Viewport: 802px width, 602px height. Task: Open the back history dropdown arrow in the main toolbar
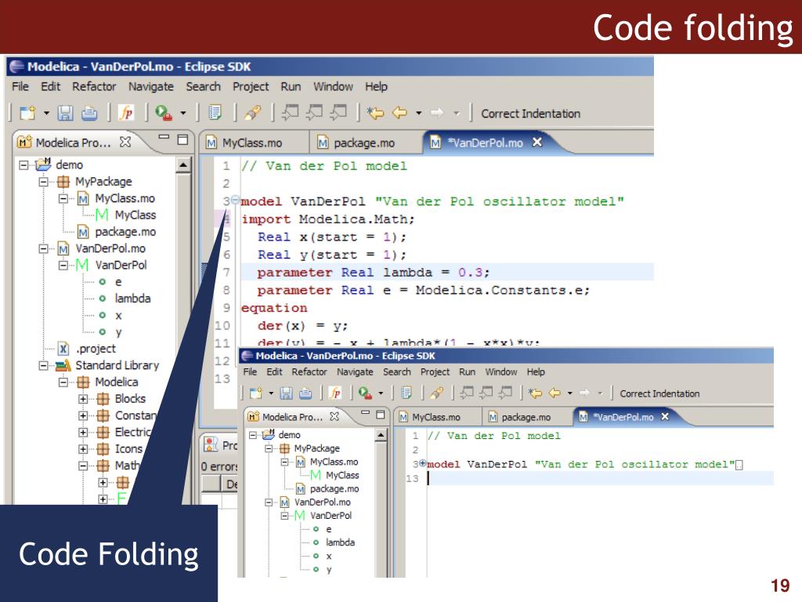[418, 113]
